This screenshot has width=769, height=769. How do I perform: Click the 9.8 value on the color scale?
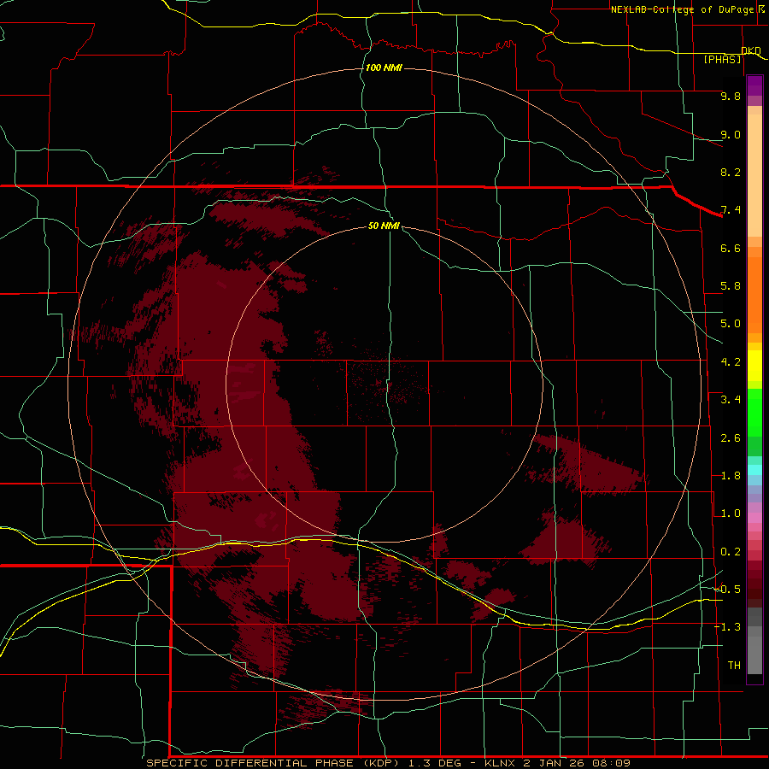coord(731,96)
